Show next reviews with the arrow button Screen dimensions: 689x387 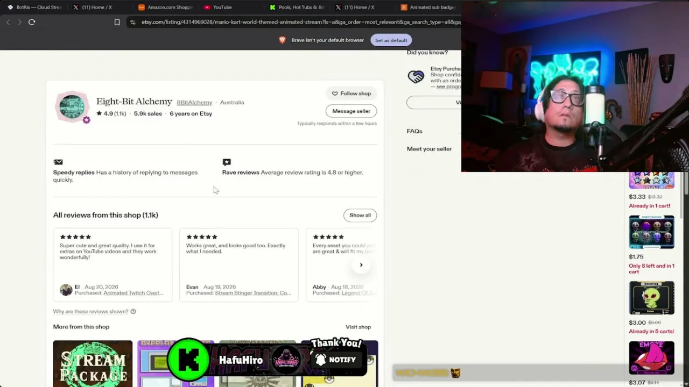[x=361, y=264]
